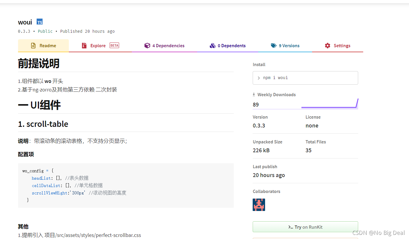Click the Explore tab red file icon
This screenshot has height=239, width=409.
coord(84,46)
